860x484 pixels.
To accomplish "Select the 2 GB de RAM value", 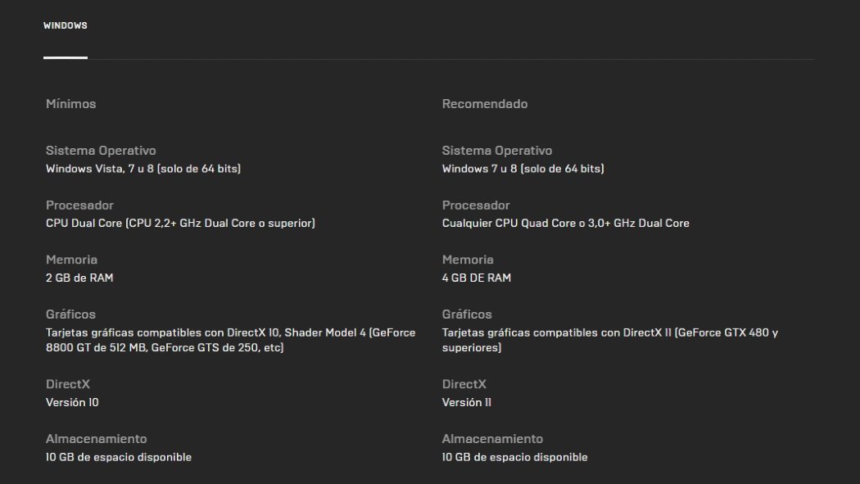I will point(78,278).
